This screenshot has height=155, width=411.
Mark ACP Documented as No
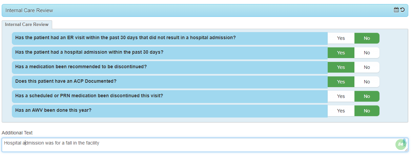(x=367, y=82)
